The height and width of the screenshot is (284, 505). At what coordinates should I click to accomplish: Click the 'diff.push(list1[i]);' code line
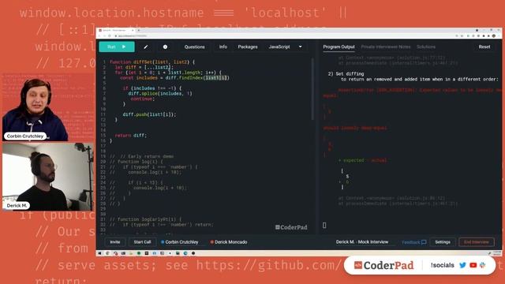[x=149, y=114]
